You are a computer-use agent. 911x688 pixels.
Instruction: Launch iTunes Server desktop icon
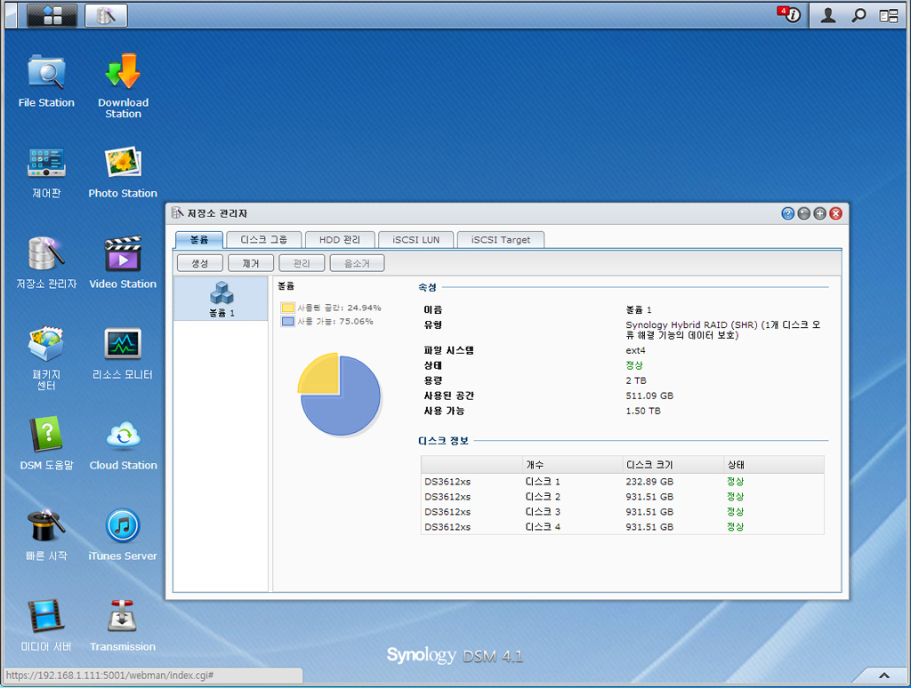click(x=123, y=535)
